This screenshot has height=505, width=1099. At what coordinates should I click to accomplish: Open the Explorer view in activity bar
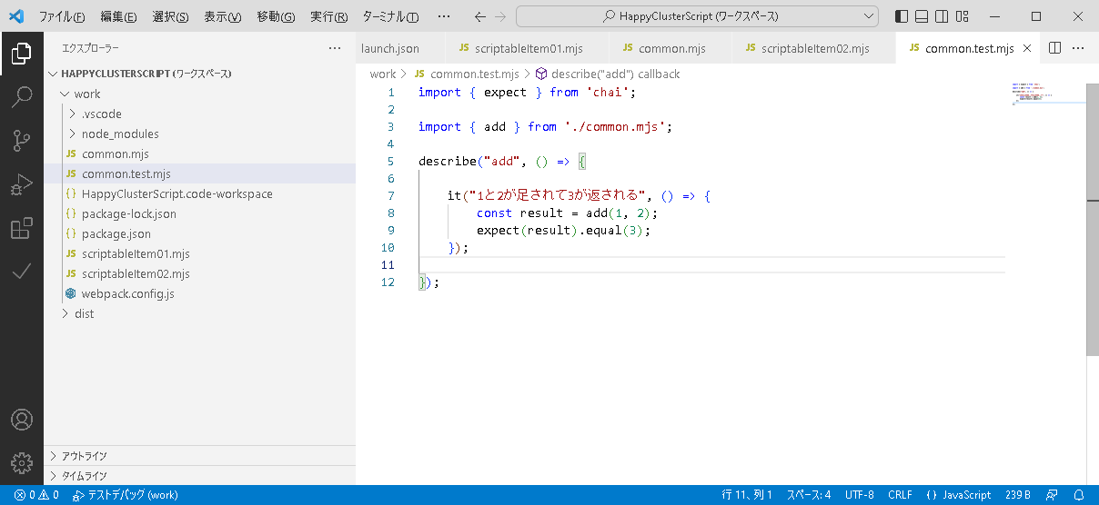coord(22,54)
